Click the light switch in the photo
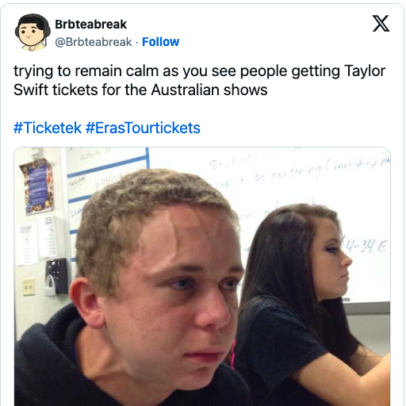The width and height of the screenshot is (406, 406). [x=29, y=287]
